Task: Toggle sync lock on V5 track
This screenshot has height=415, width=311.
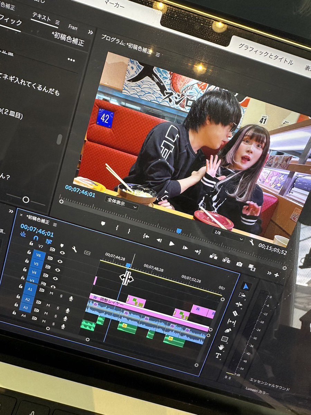Action: coord(47,267)
